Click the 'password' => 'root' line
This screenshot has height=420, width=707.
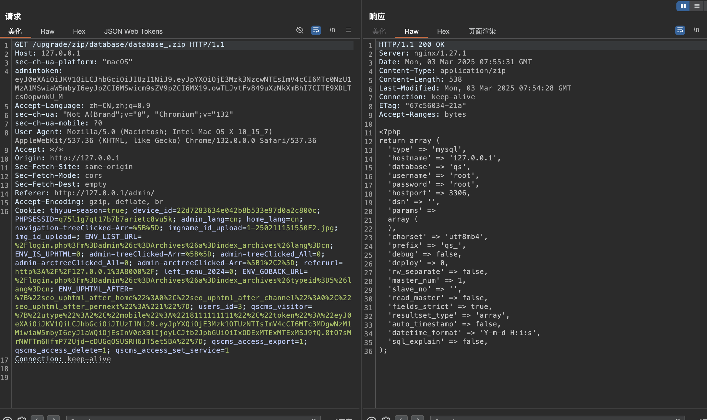[x=433, y=184]
